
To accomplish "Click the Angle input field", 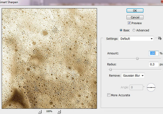I will point(136,87).
